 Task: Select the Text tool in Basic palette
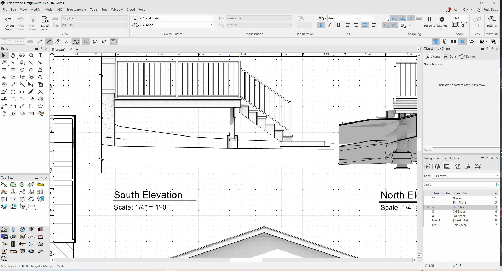point(40,55)
